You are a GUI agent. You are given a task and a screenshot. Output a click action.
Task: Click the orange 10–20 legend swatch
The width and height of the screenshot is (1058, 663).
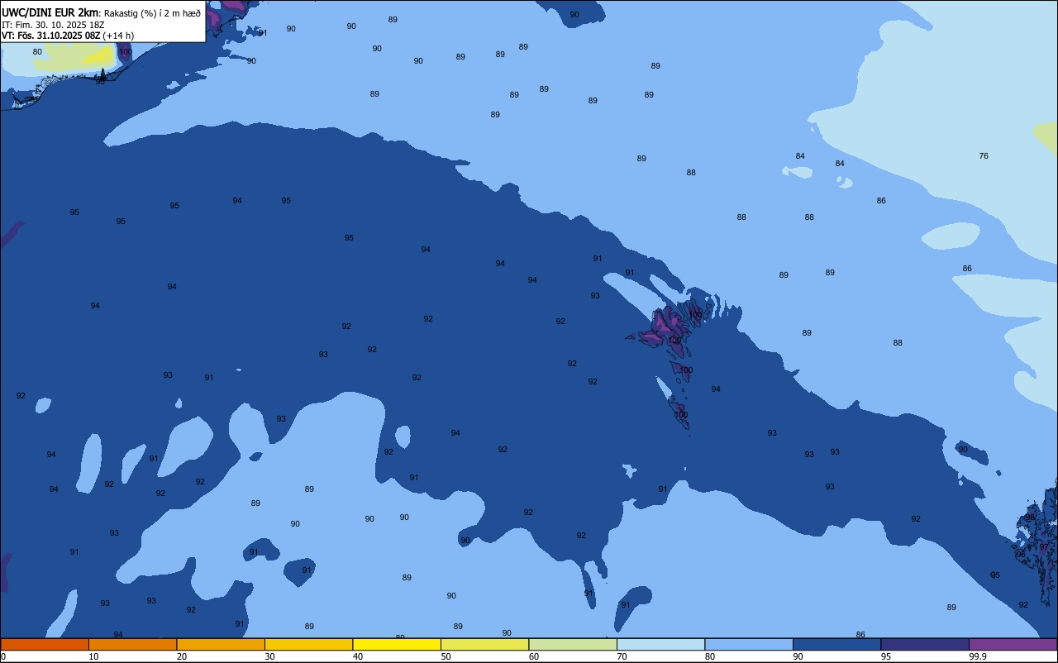[x=132, y=644]
